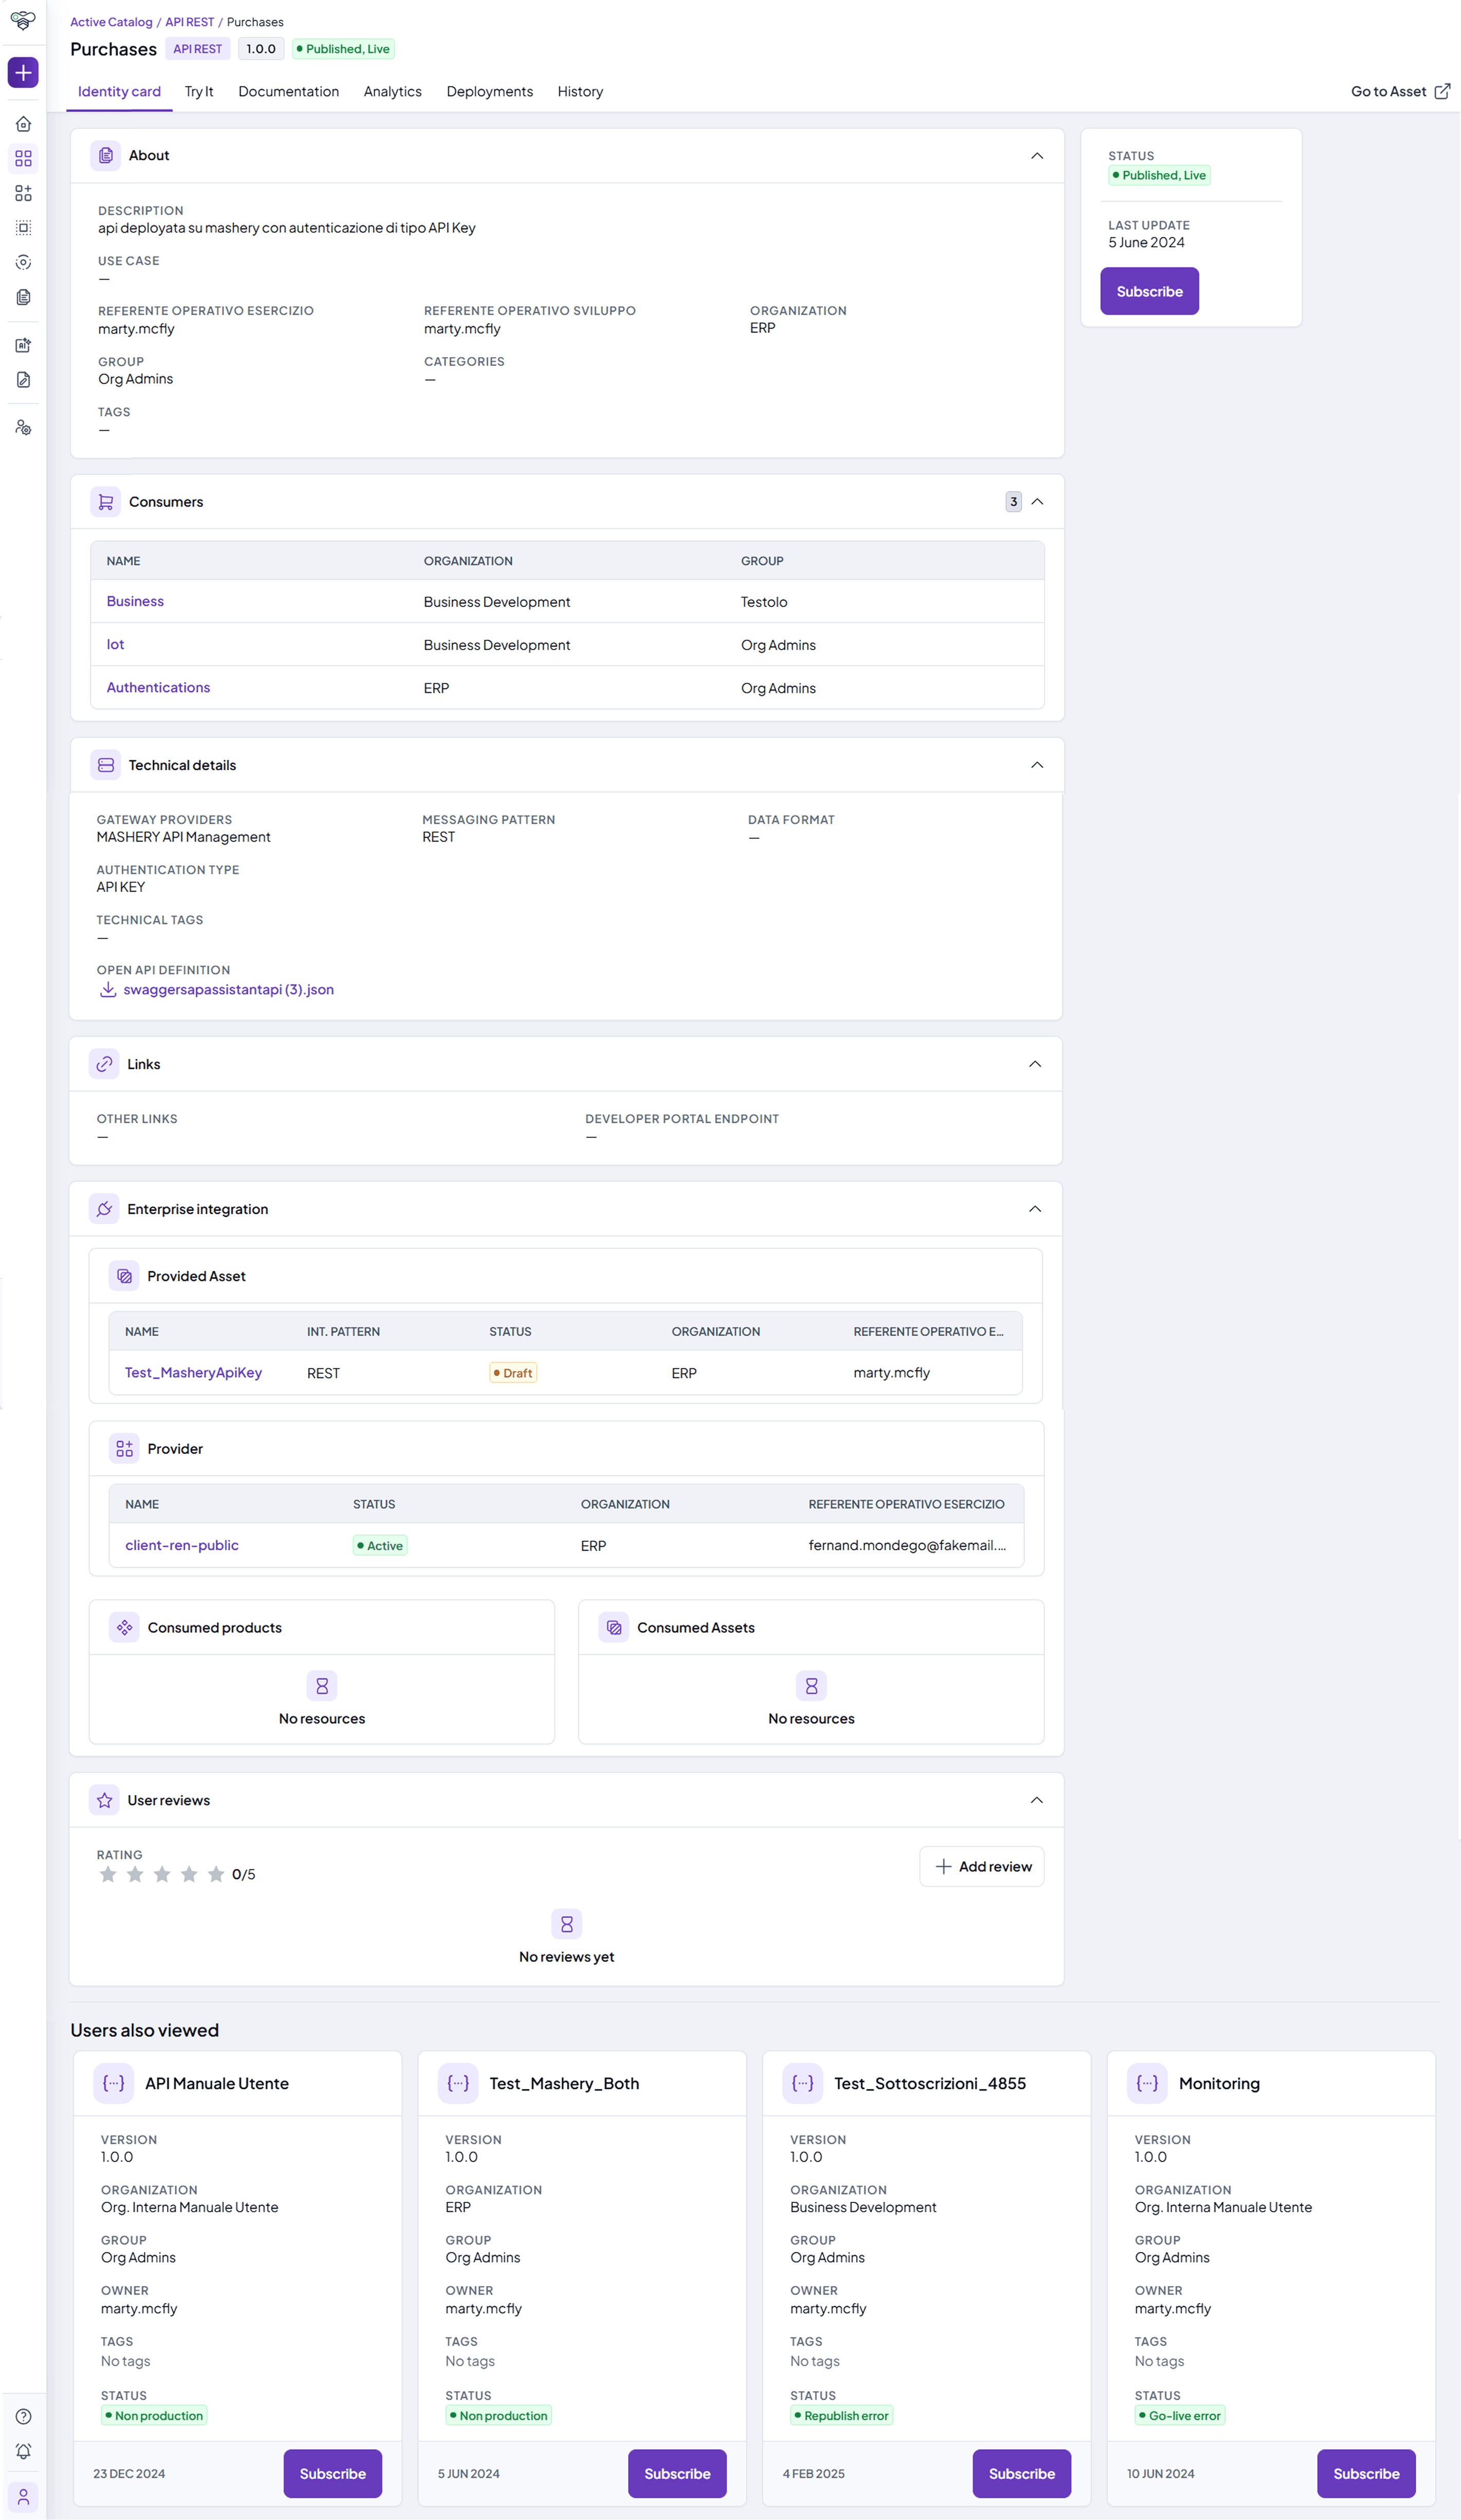Click Subscribe in the status panel
The width and height of the screenshot is (1461, 2520).
(1149, 291)
